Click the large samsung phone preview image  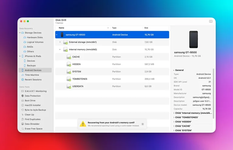(194, 40)
